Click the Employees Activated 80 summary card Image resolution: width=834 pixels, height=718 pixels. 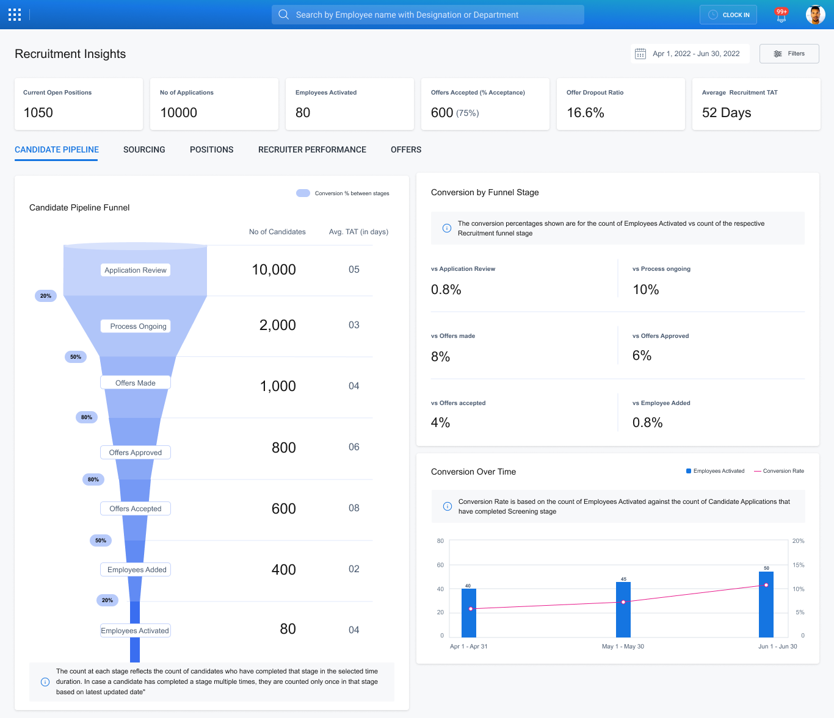tap(350, 104)
